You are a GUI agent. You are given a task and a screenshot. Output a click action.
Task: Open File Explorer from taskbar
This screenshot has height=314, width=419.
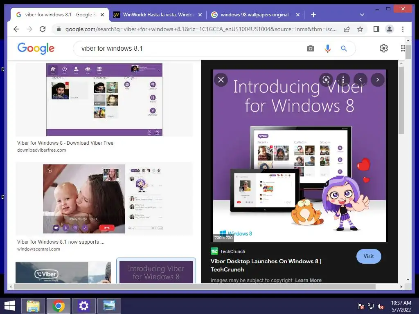pyautogui.click(x=33, y=306)
